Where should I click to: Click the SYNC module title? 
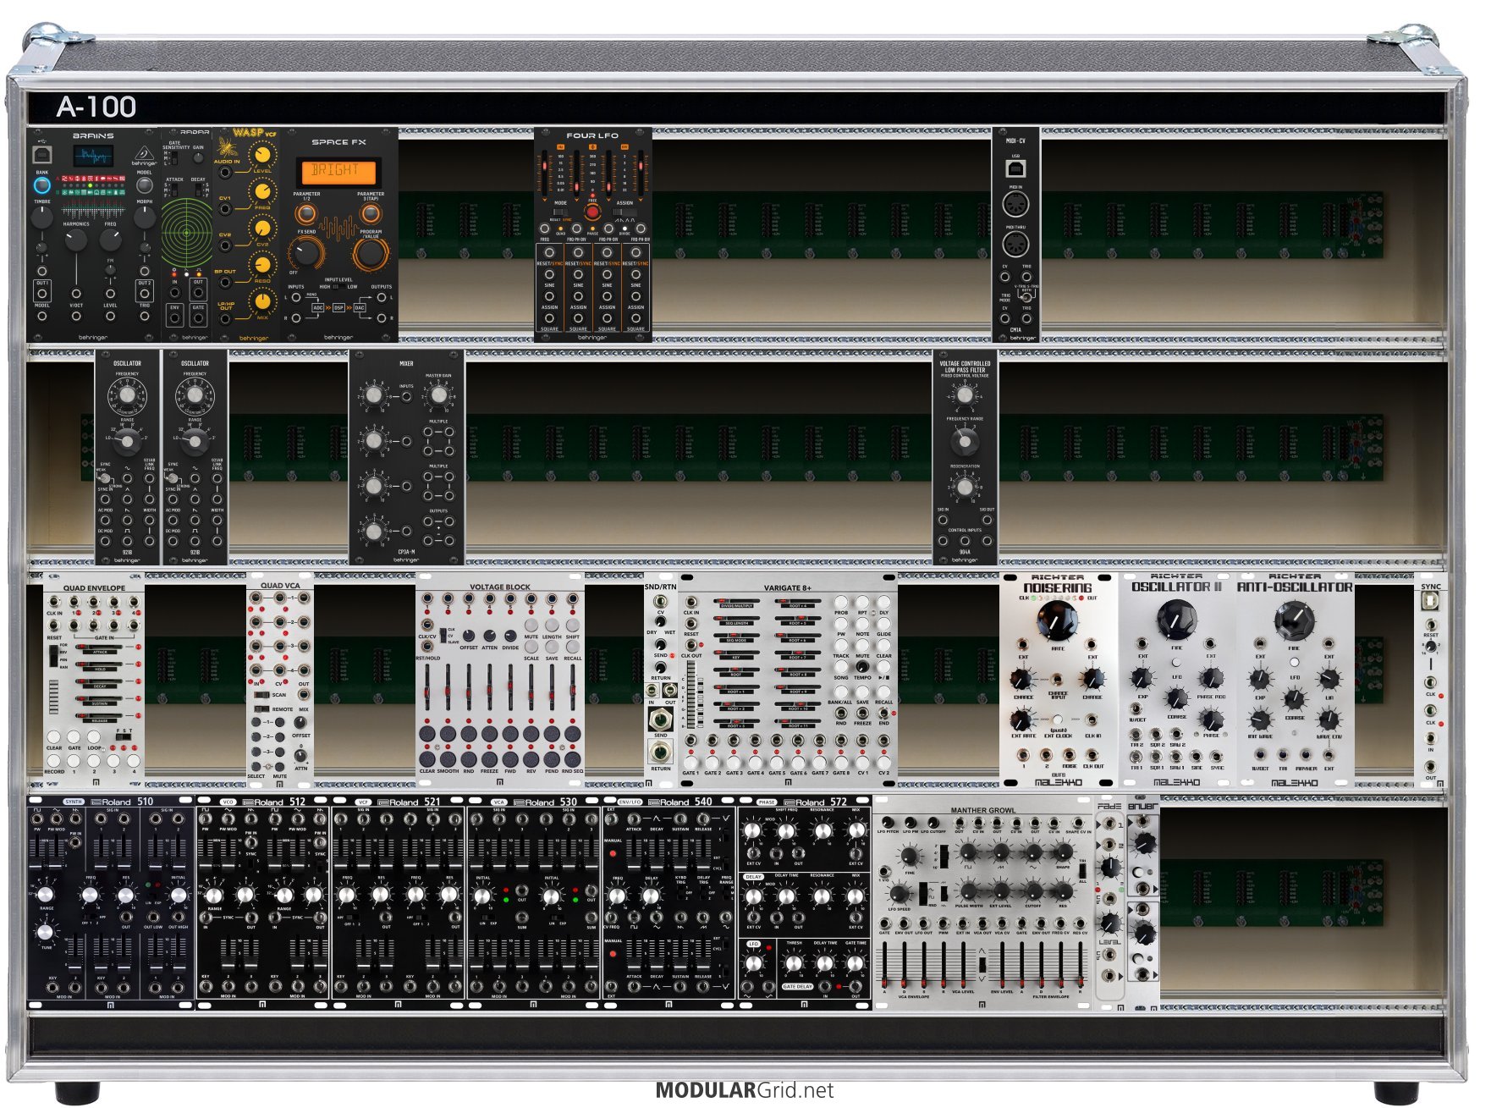pos(1430,587)
